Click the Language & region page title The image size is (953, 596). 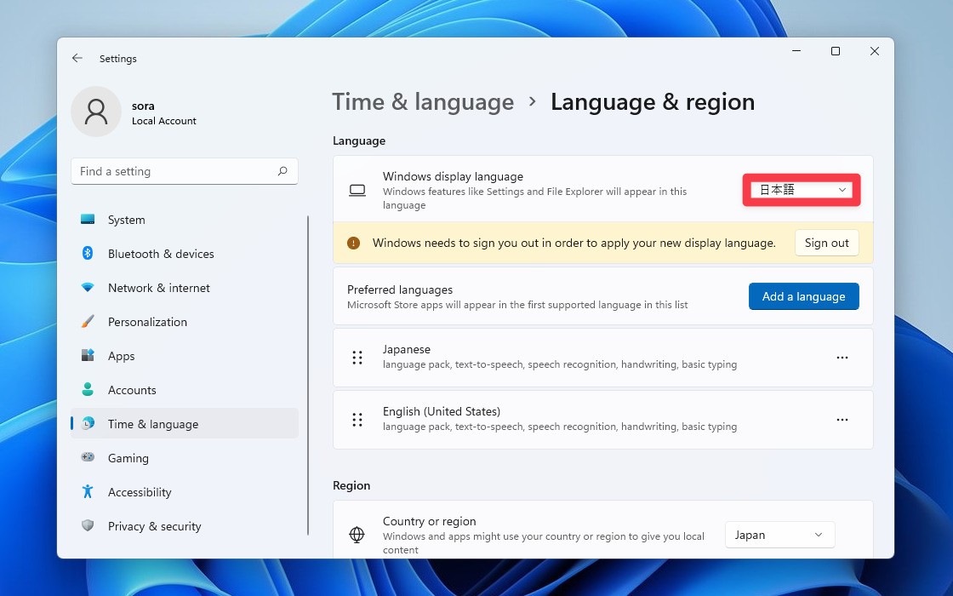coord(653,102)
